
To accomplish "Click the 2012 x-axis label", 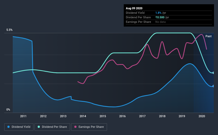I will tap(43, 116).
